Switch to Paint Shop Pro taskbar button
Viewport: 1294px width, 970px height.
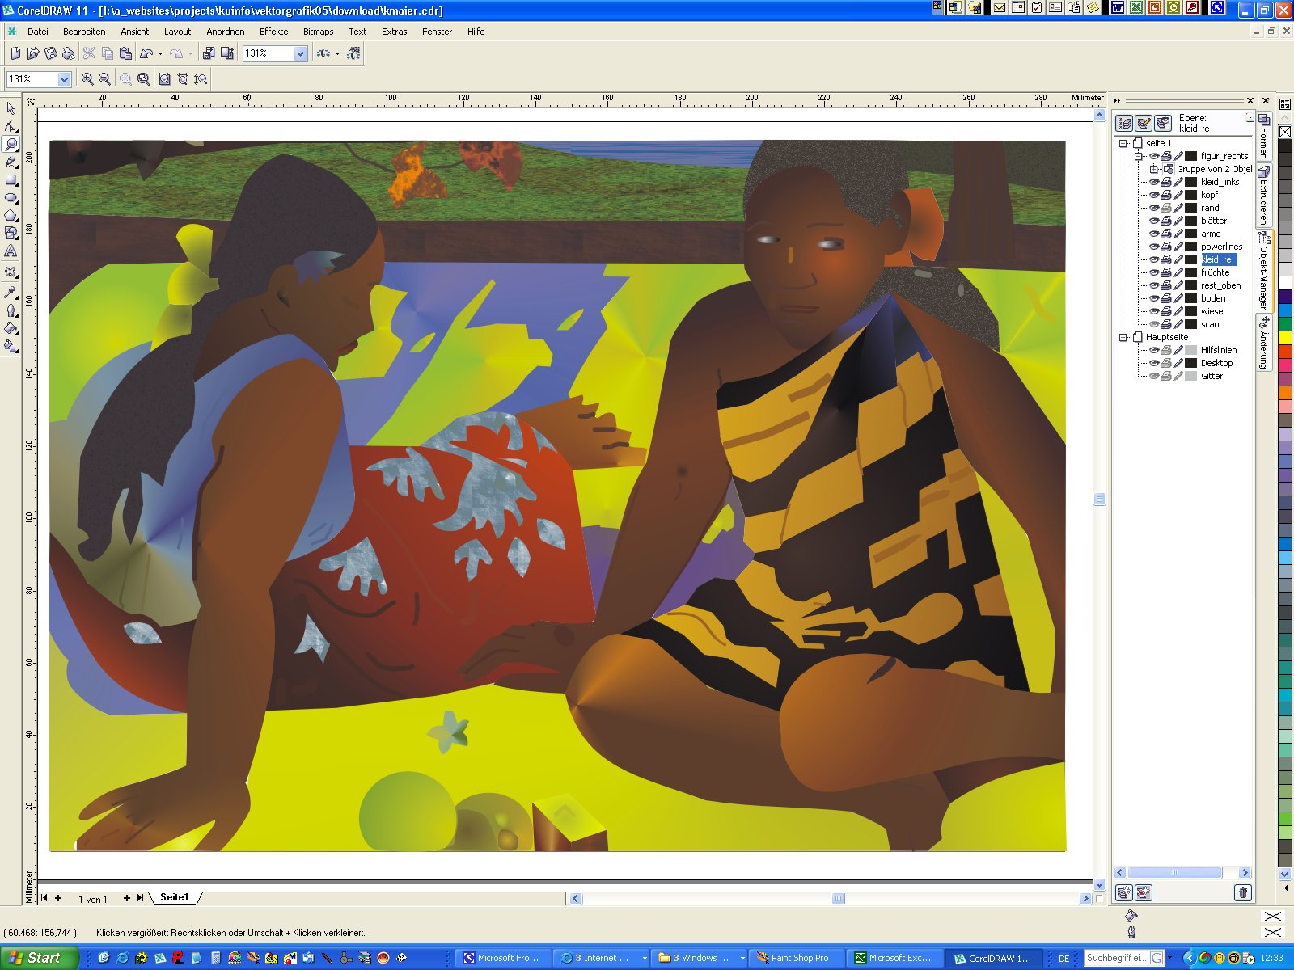pos(797,958)
